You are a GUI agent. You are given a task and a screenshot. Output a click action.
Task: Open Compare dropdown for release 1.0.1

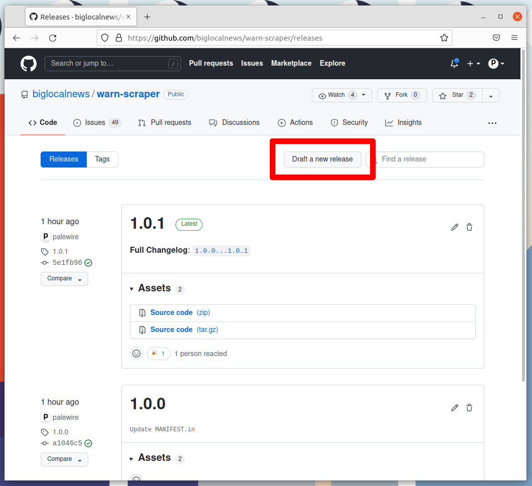65,279
